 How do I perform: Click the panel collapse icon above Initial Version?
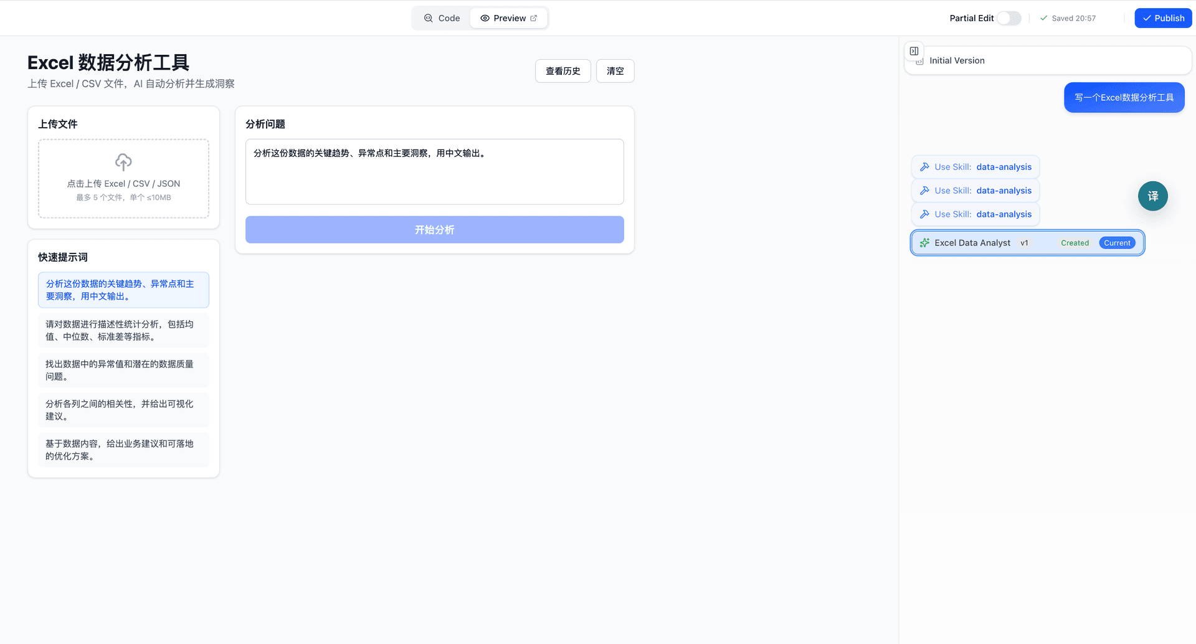(914, 51)
